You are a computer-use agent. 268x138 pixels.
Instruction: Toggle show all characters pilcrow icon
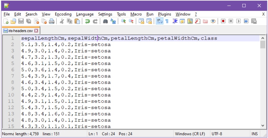click(x=167, y=21)
